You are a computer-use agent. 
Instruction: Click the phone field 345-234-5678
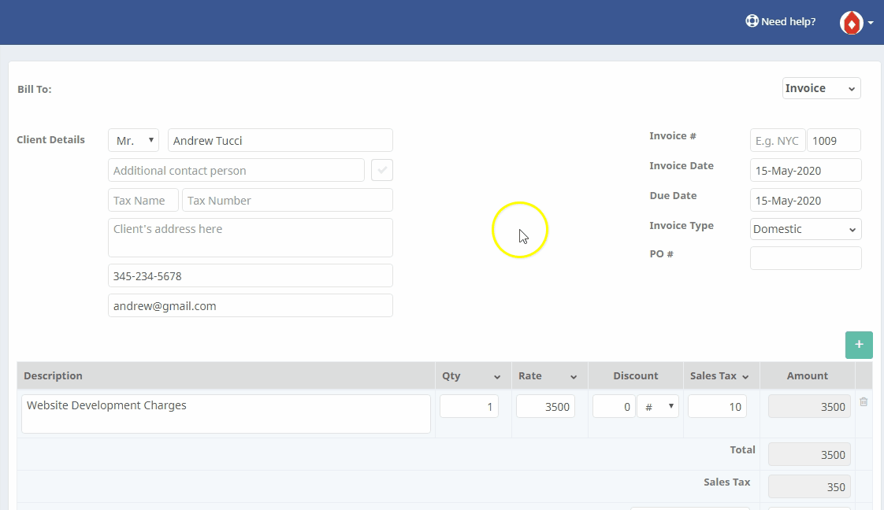pyautogui.click(x=251, y=275)
